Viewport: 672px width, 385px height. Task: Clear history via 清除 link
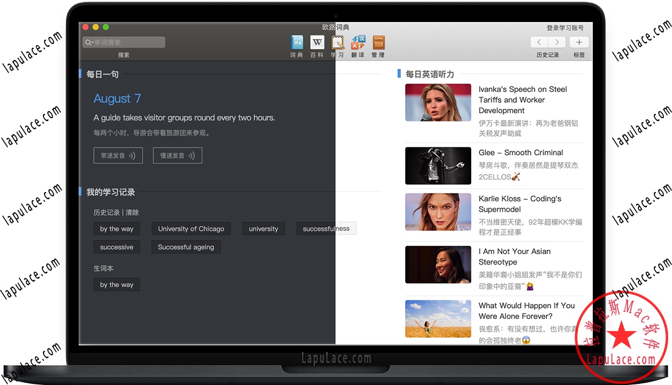(133, 212)
